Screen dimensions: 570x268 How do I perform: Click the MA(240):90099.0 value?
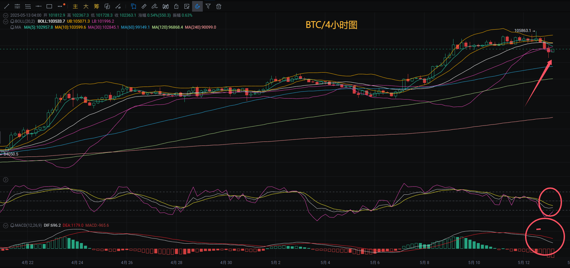click(x=200, y=27)
